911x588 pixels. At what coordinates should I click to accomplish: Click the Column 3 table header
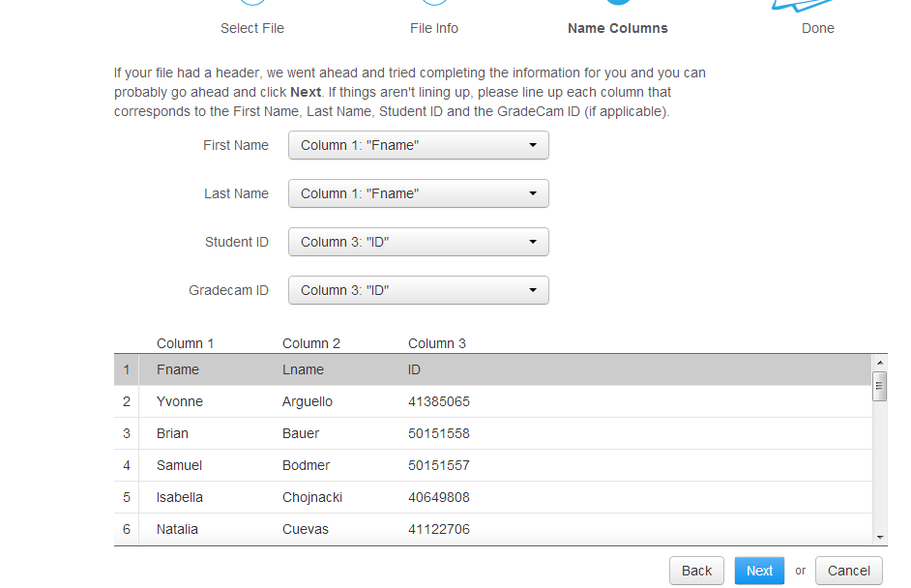(437, 343)
